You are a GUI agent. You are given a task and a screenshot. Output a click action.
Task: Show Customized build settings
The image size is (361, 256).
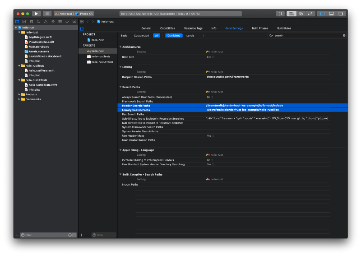click(x=141, y=36)
